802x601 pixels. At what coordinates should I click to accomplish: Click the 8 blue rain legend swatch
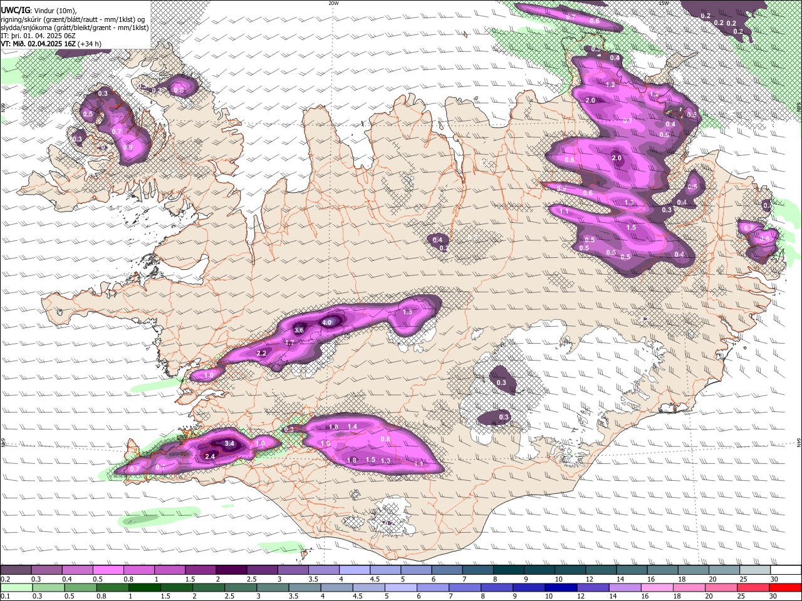pos(496,587)
